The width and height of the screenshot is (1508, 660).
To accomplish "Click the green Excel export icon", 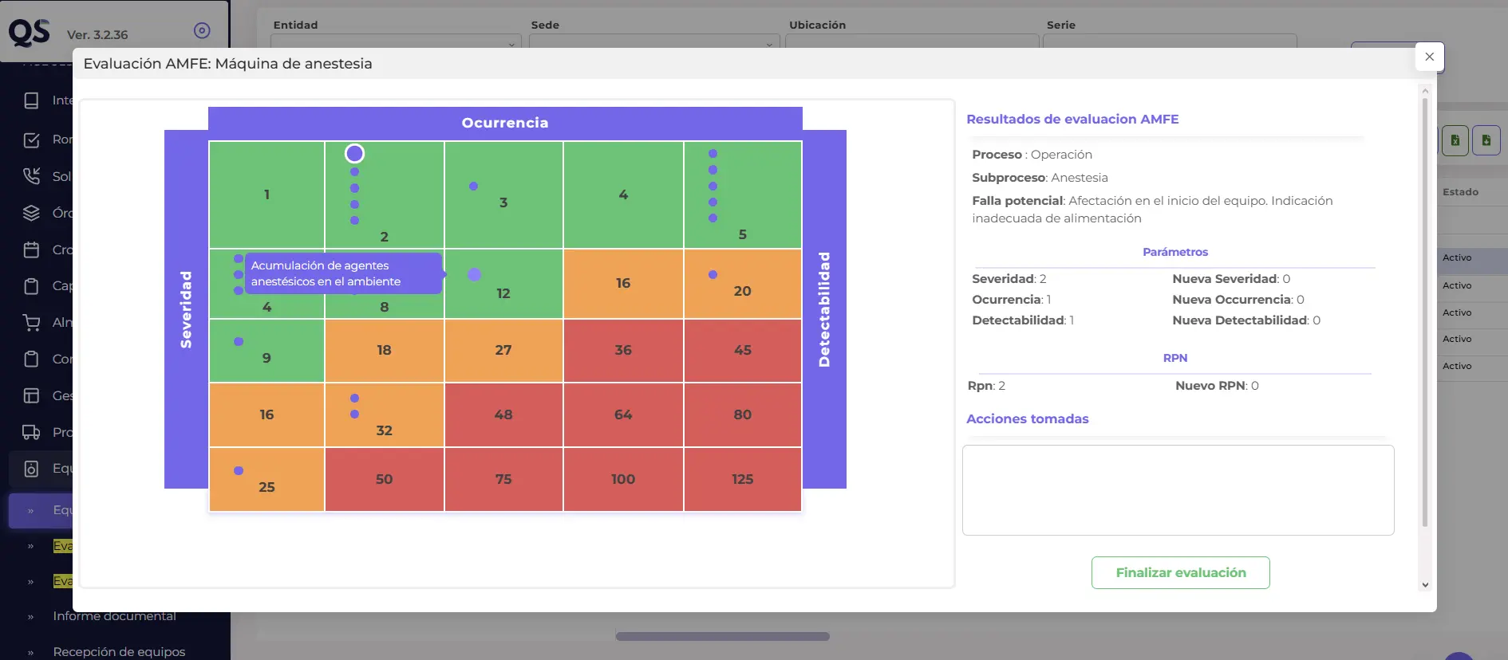I will 1455,140.
